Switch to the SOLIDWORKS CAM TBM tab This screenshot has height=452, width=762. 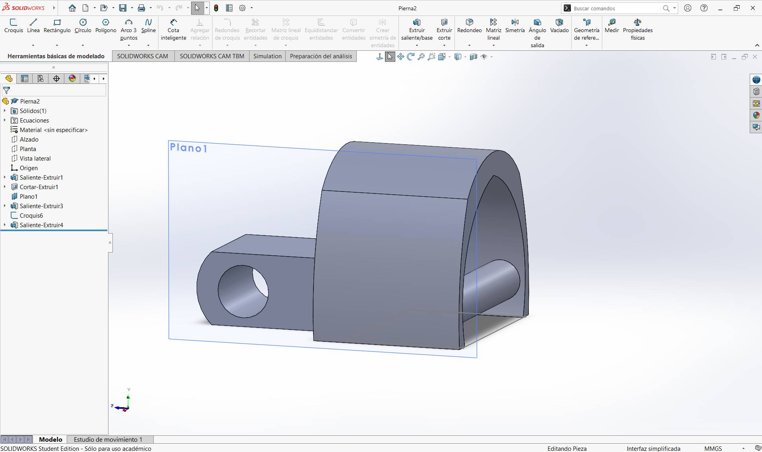click(x=212, y=56)
